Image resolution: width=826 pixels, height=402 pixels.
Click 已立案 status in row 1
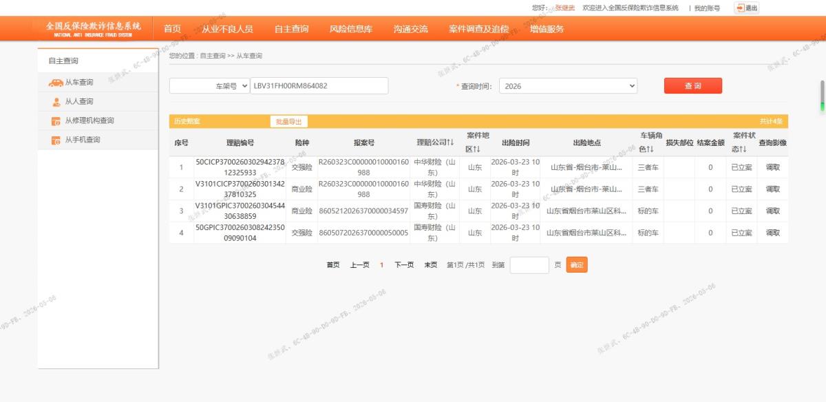tap(741, 167)
